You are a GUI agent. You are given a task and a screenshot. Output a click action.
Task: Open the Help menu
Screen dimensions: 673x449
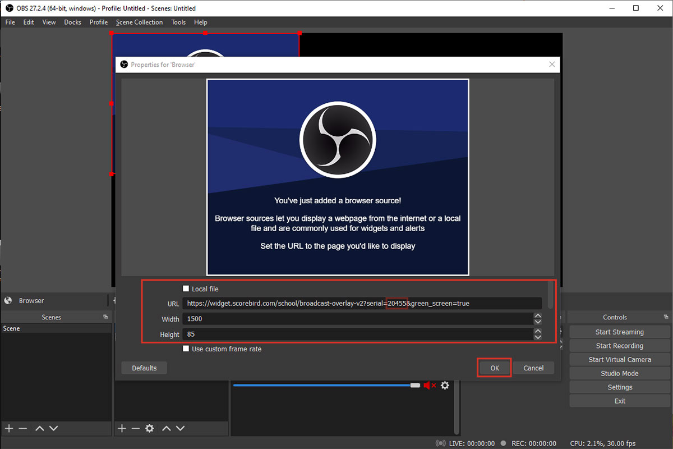(x=201, y=22)
